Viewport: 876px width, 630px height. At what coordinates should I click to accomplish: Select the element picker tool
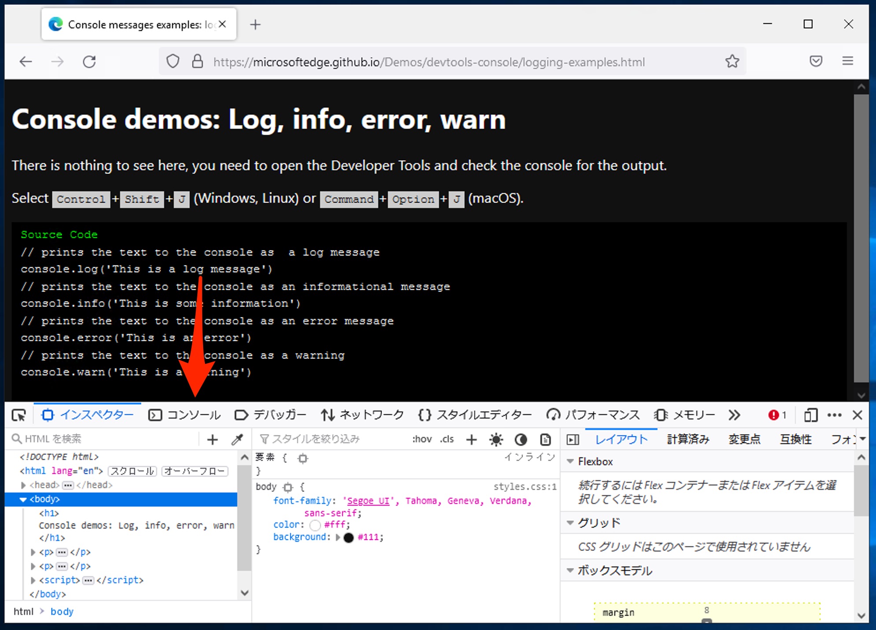(19, 415)
